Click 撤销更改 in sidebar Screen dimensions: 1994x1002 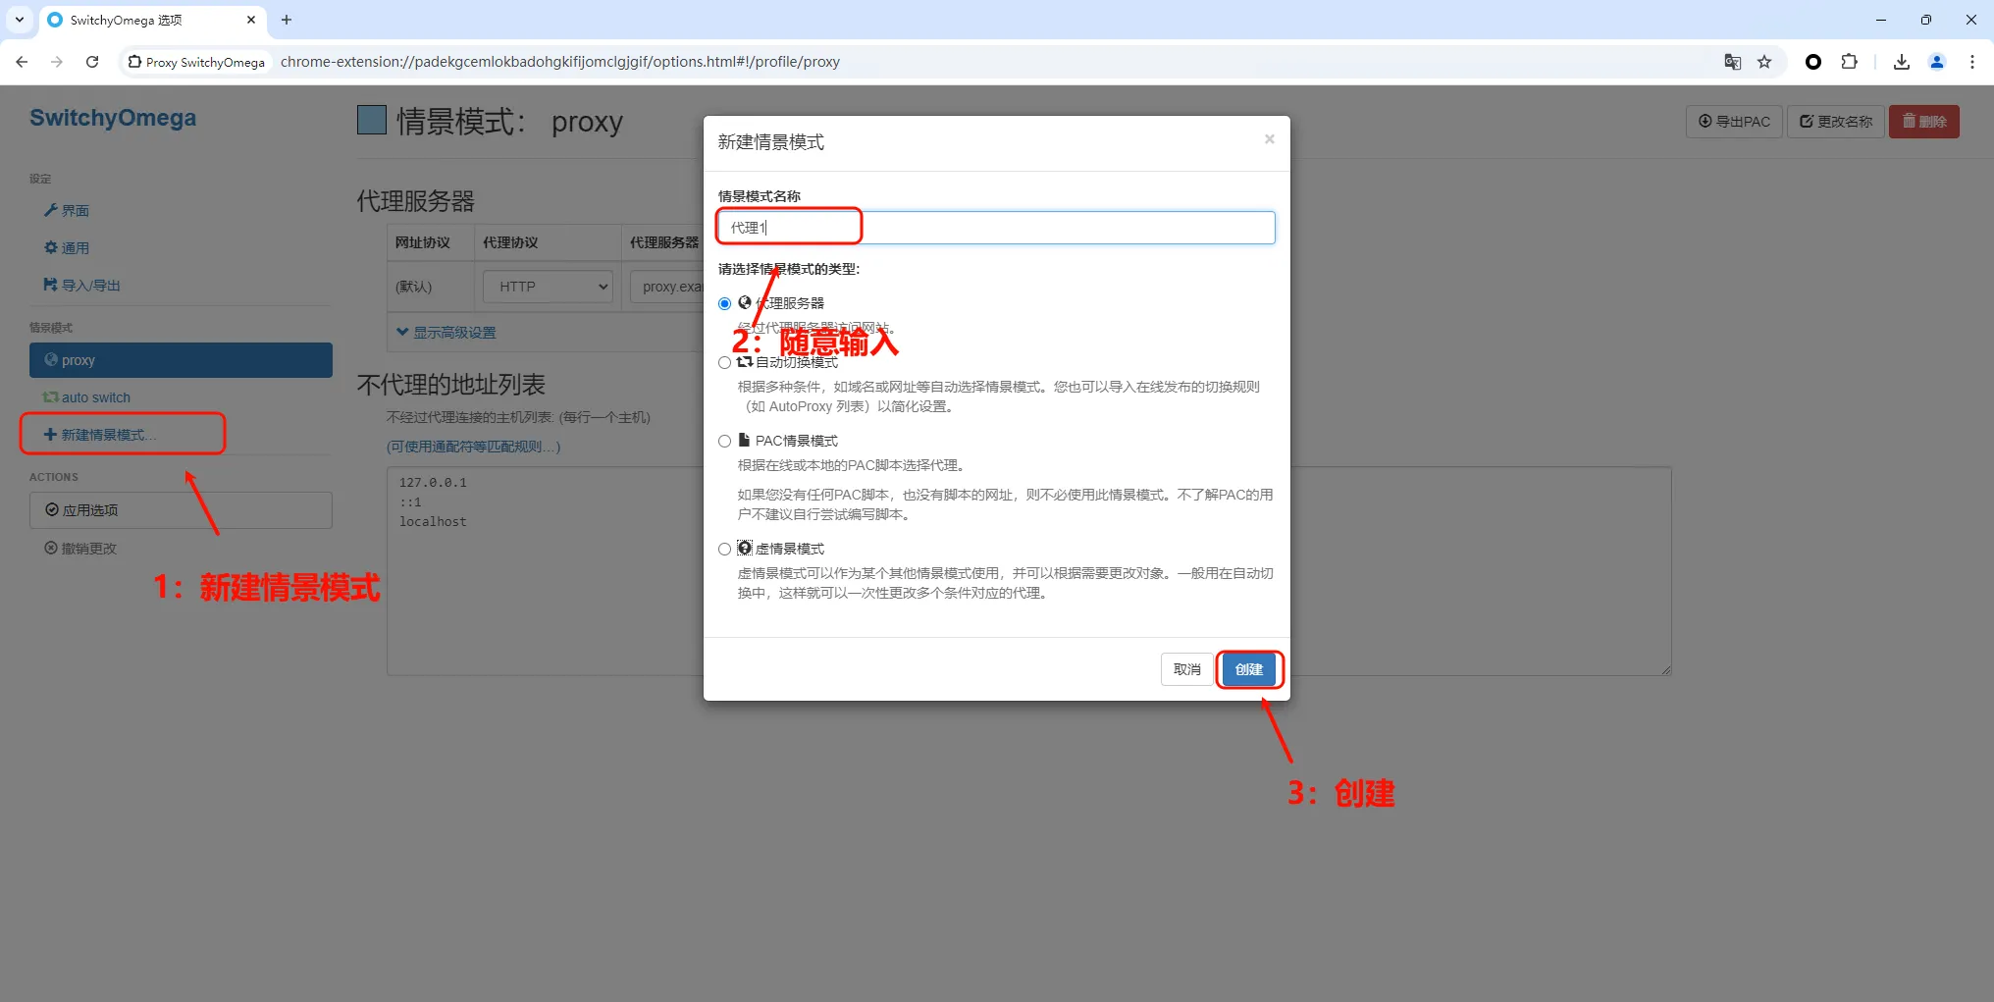pyautogui.click(x=80, y=548)
